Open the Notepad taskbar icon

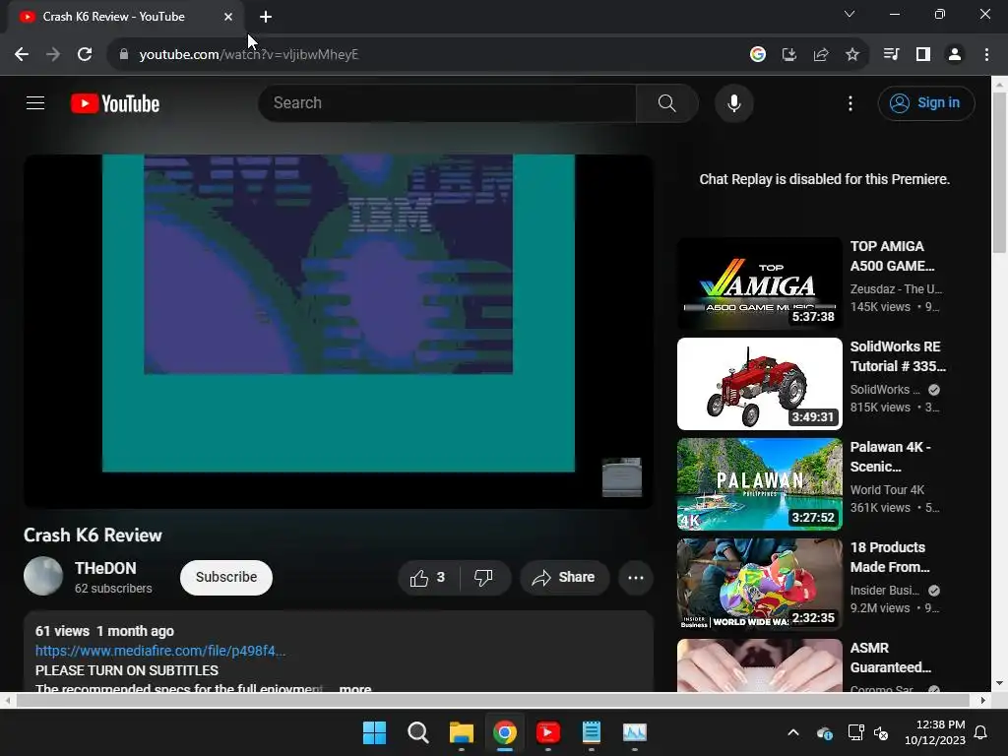tap(591, 732)
